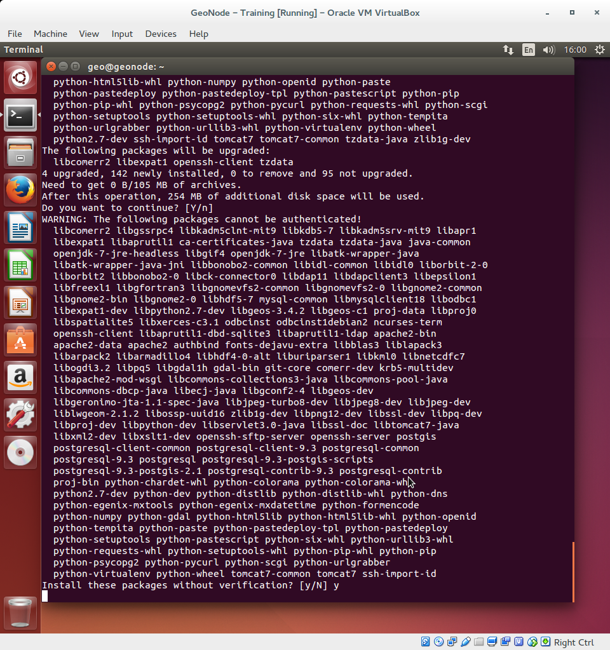610x650 pixels.
Task: Open Ubuntu Software Center
Action: [20, 339]
